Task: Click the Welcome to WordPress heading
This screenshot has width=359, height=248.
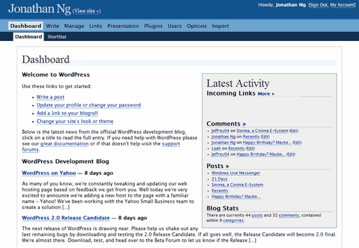Action: 55,74
